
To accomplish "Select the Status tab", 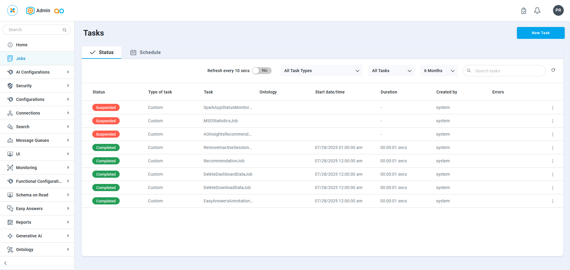I will pos(101,53).
